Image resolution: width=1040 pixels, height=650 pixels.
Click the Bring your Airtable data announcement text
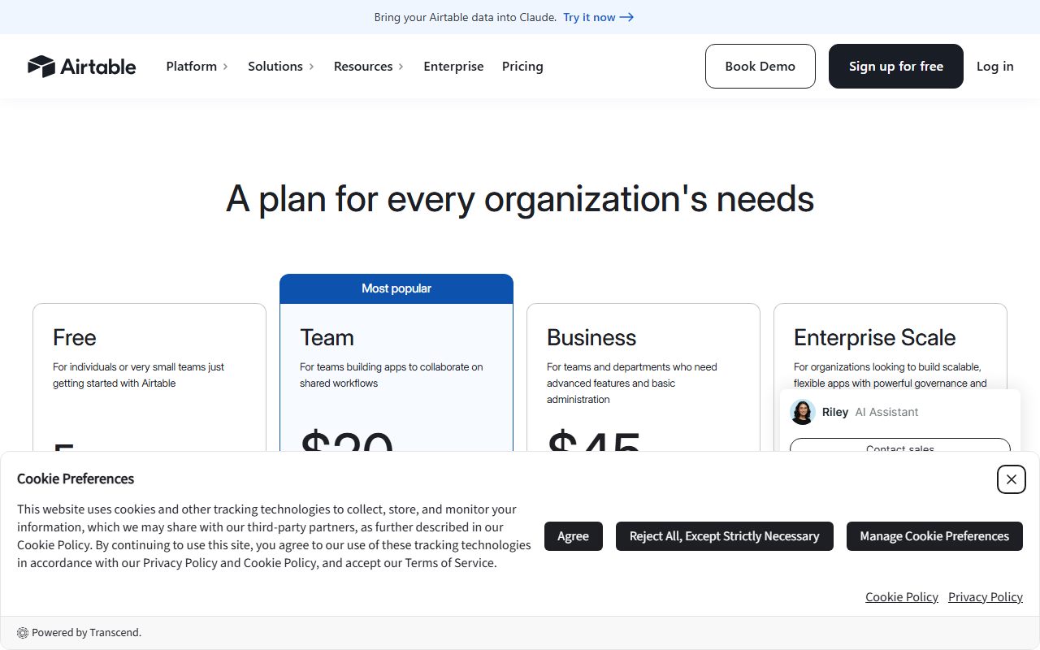[x=466, y=17]
